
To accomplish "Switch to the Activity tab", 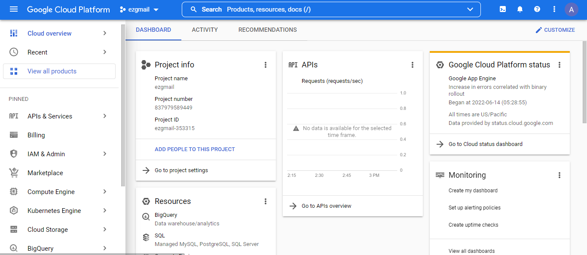I will point(205,30).
